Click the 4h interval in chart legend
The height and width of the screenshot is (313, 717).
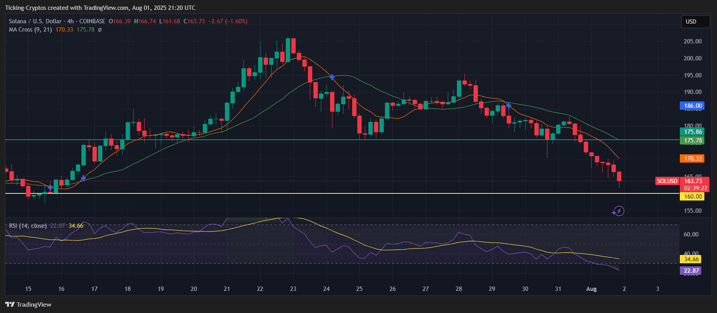(x=70, y=21)
